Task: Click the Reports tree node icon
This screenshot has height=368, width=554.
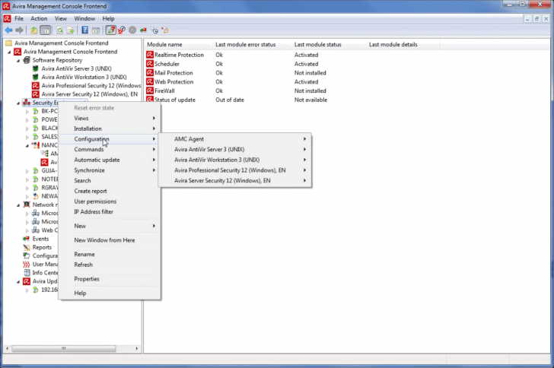Action: tap(27, 247)
